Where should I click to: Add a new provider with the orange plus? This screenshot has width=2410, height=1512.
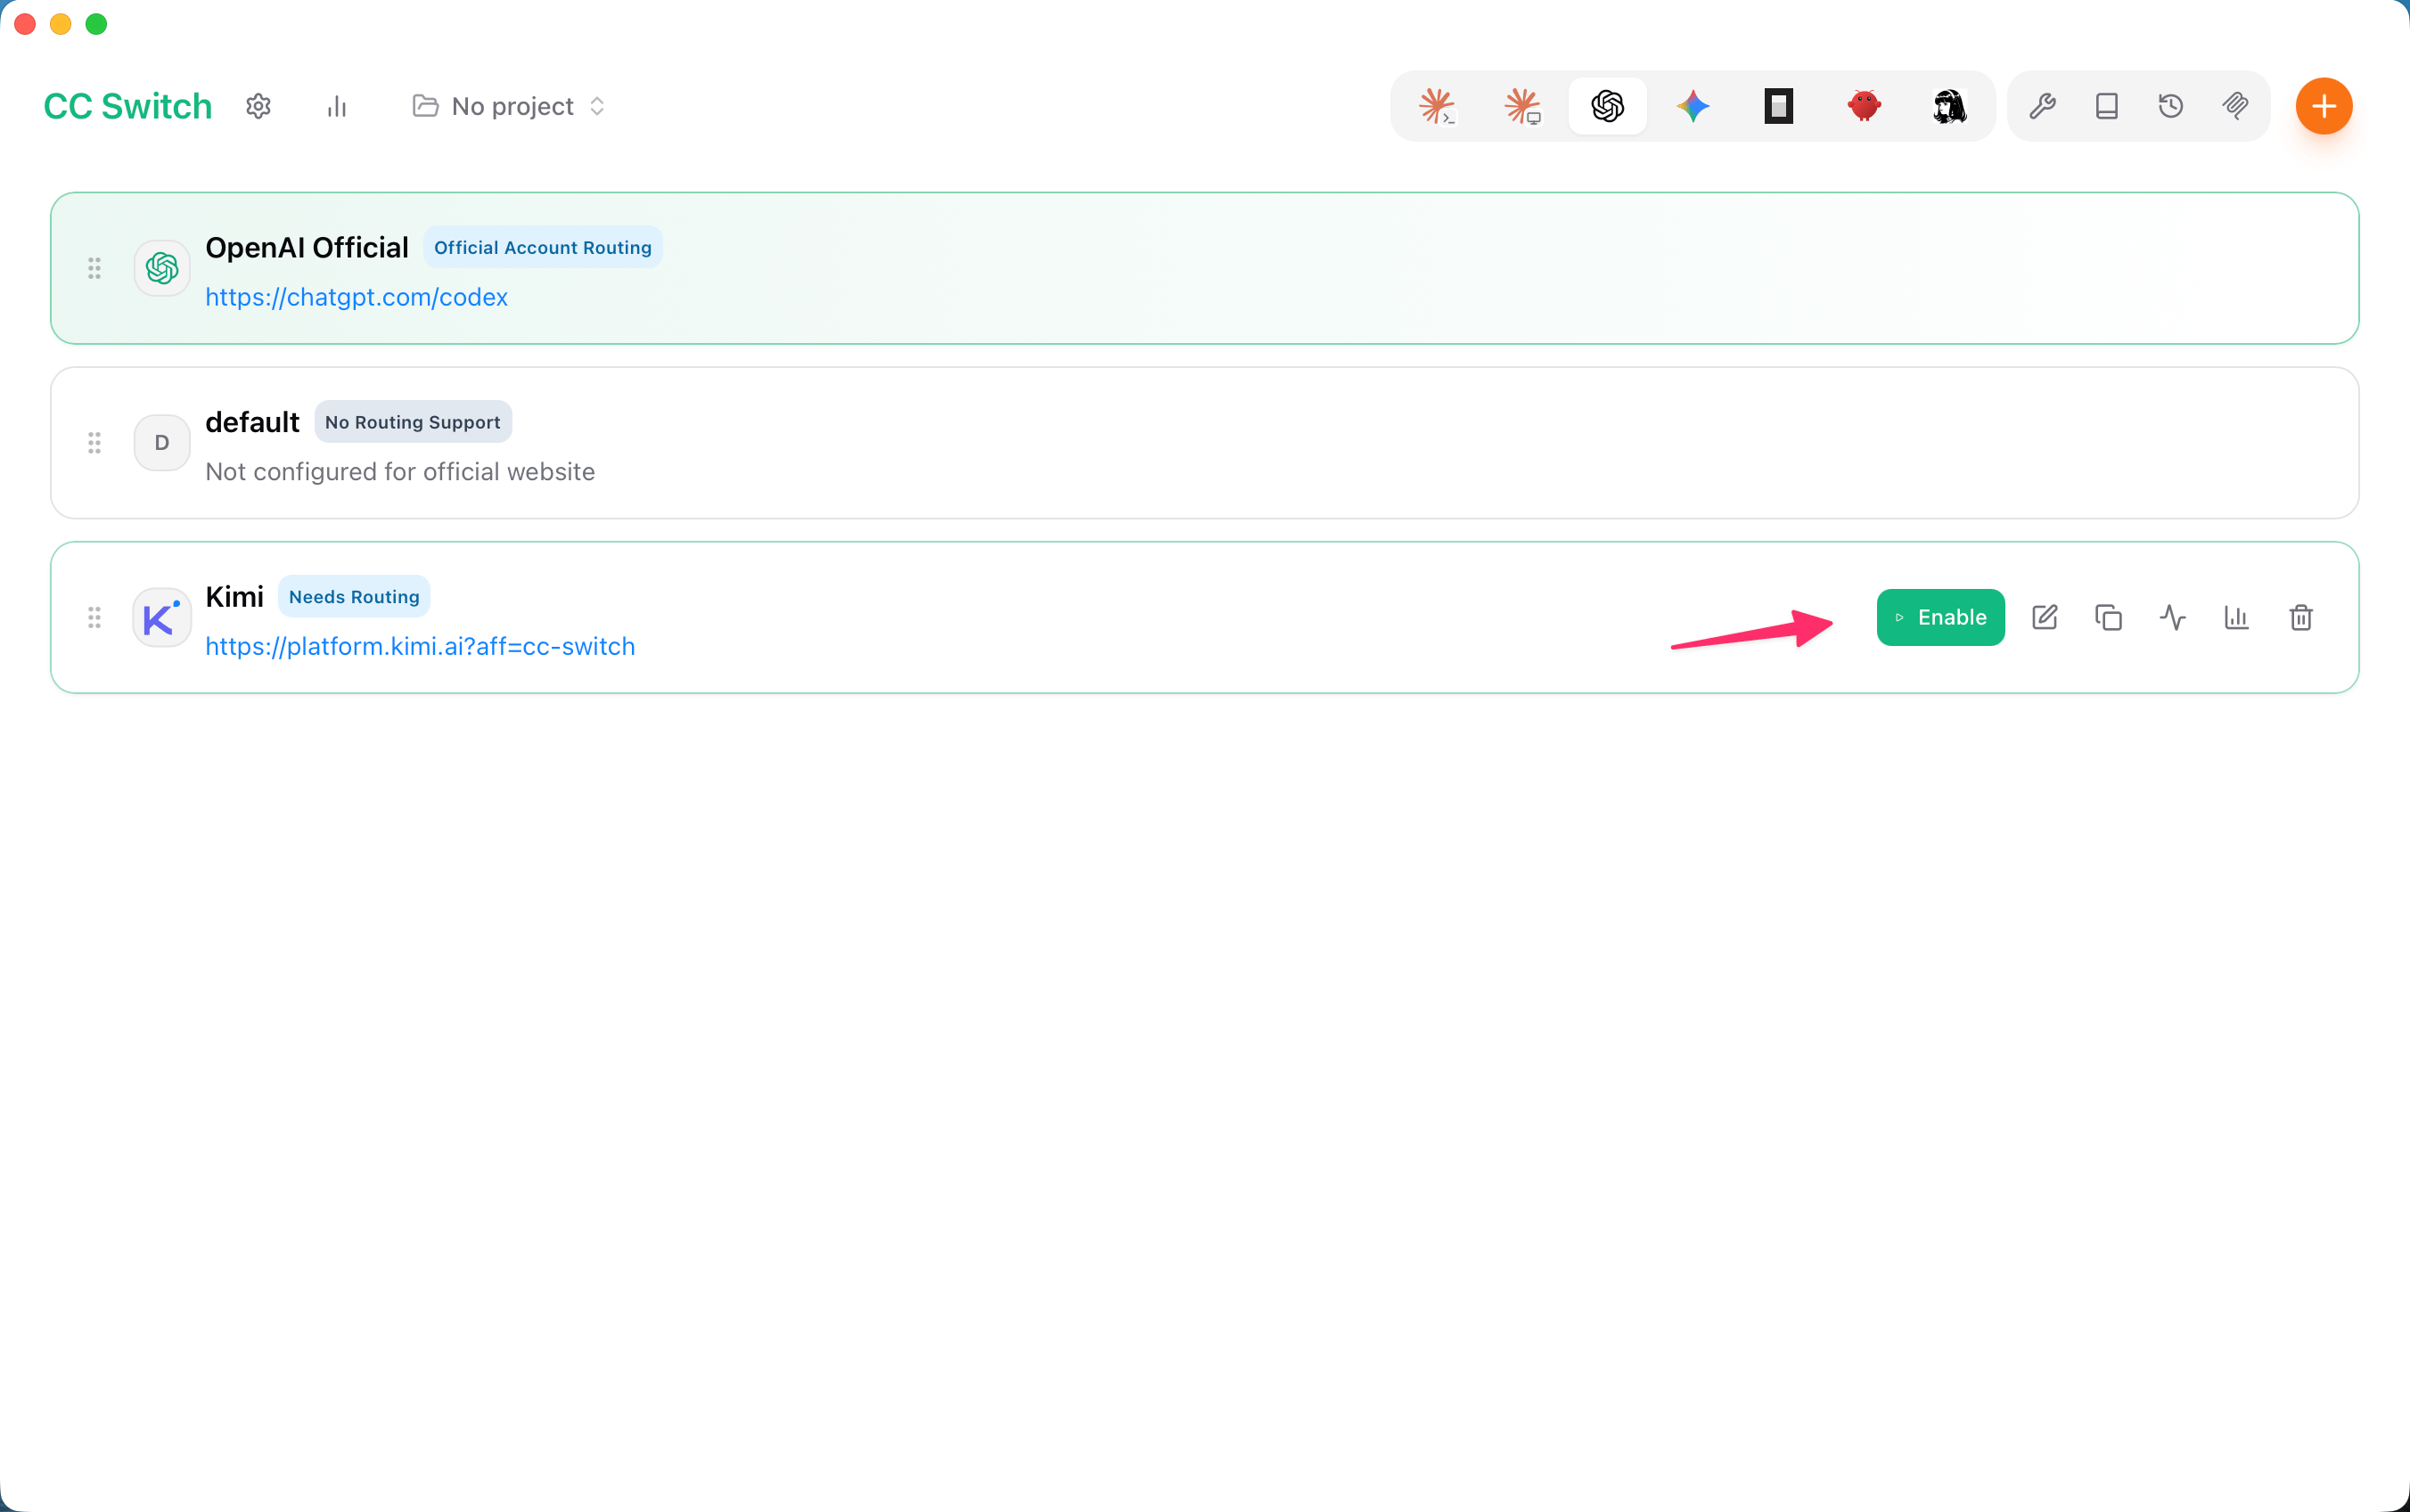point(2323,106)
